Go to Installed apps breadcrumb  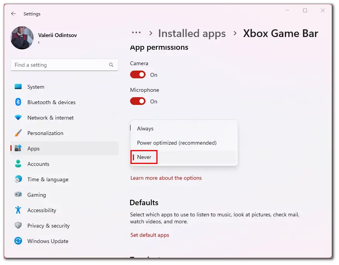click(192, 34)
